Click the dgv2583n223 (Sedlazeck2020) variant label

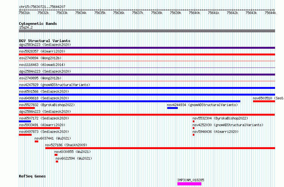tap(45, 45)
